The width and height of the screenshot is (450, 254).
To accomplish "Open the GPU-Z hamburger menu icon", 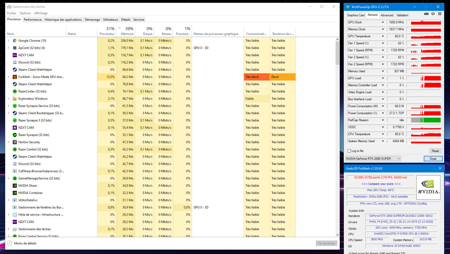I will coord(440,14).
